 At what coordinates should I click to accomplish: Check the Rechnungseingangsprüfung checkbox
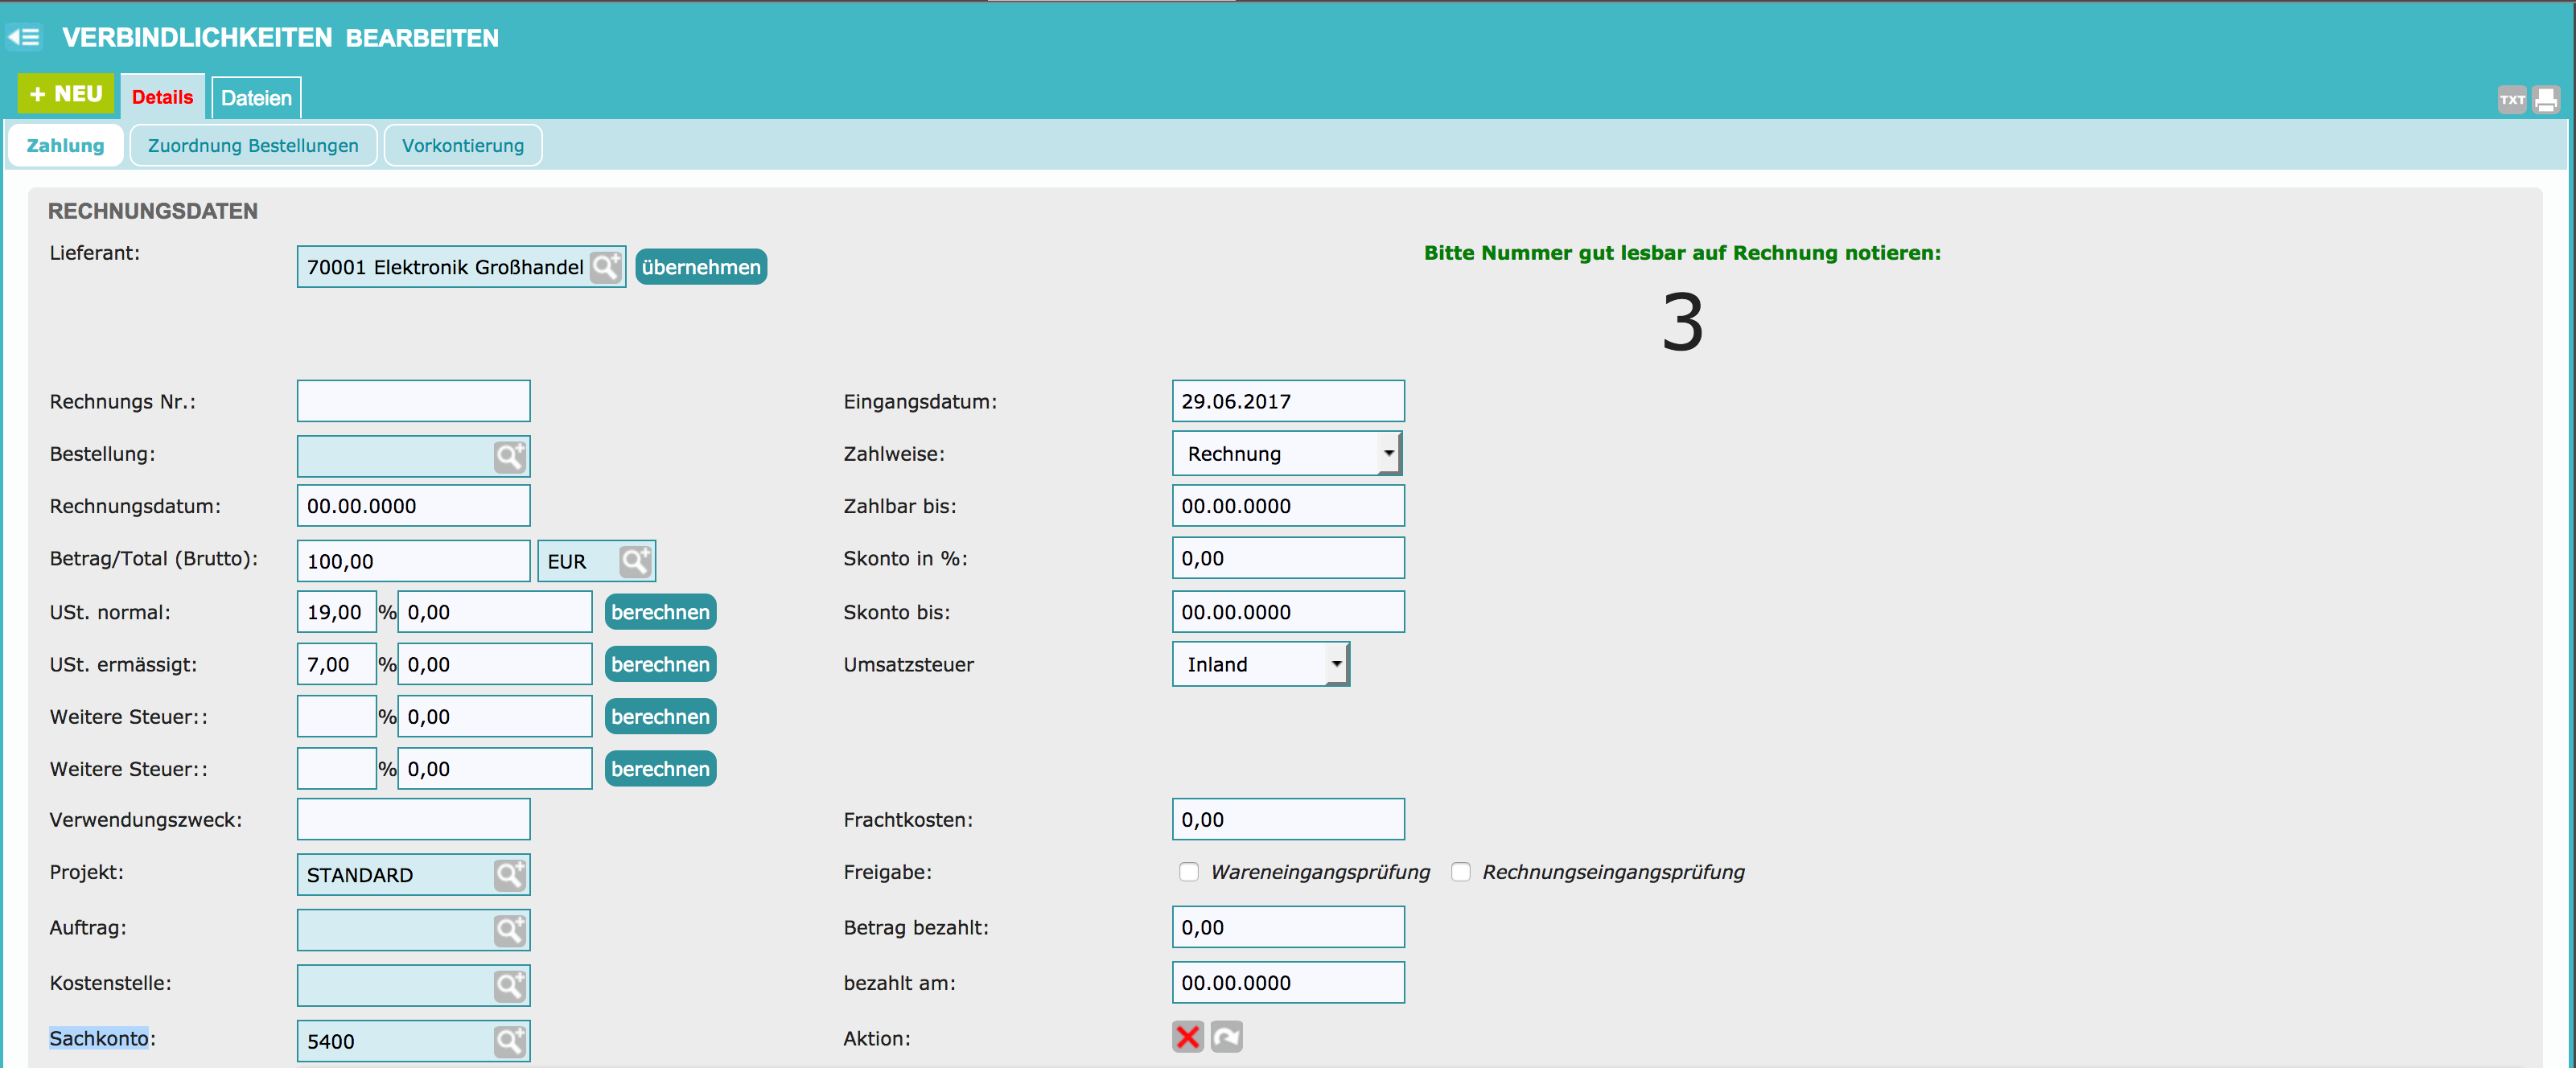[1461, 872]
